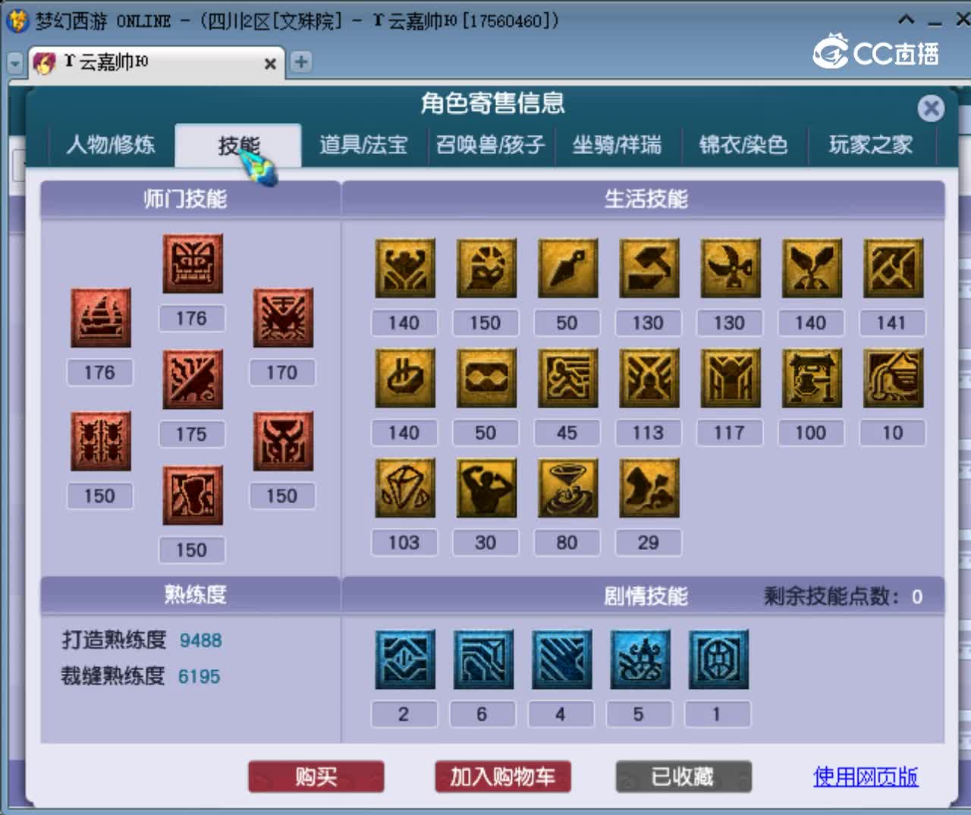Select the gemstone life skill icon
Viewport: 971px width, 815px height.
[405, 488]
